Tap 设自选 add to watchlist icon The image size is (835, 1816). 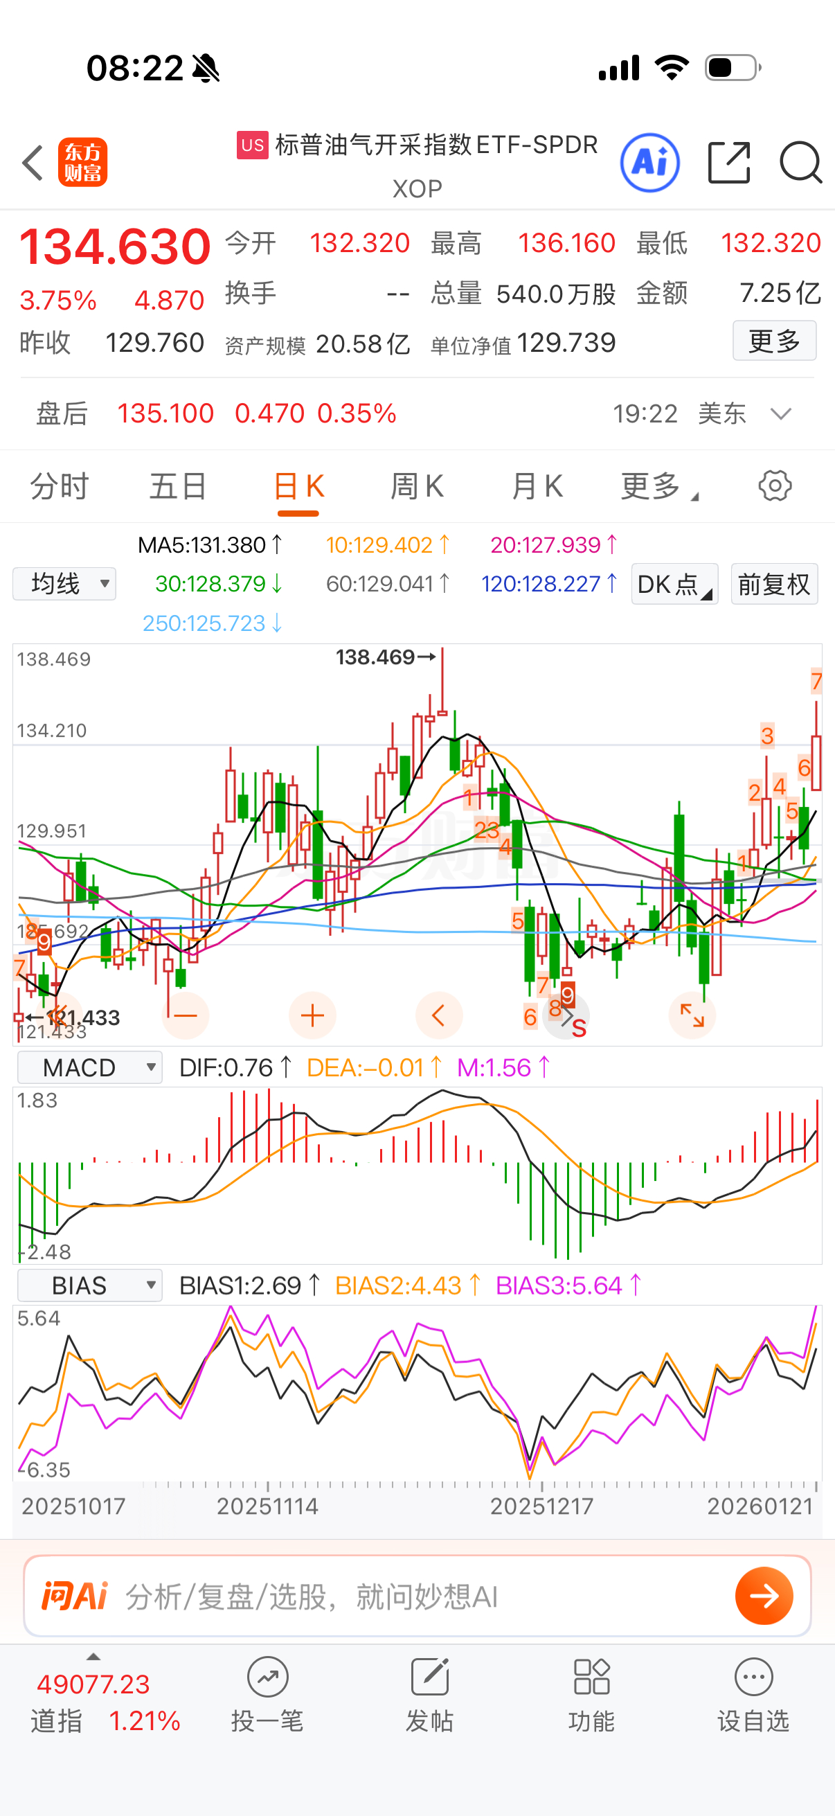click(754, 1677)
